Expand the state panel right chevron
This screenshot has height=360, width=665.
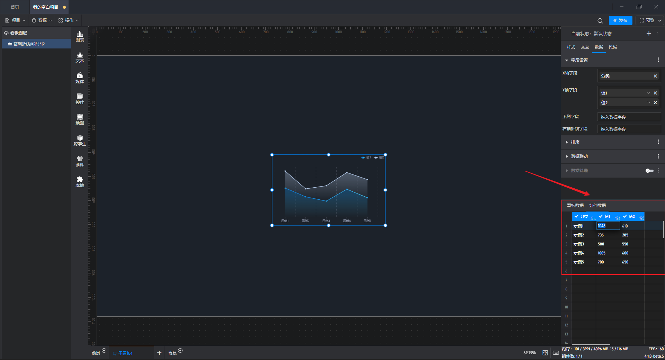coord(657,34)
